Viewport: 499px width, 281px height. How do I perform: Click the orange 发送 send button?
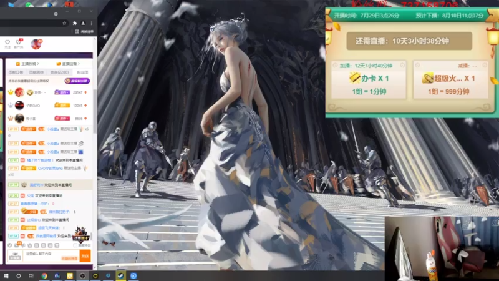click(85, 256)
